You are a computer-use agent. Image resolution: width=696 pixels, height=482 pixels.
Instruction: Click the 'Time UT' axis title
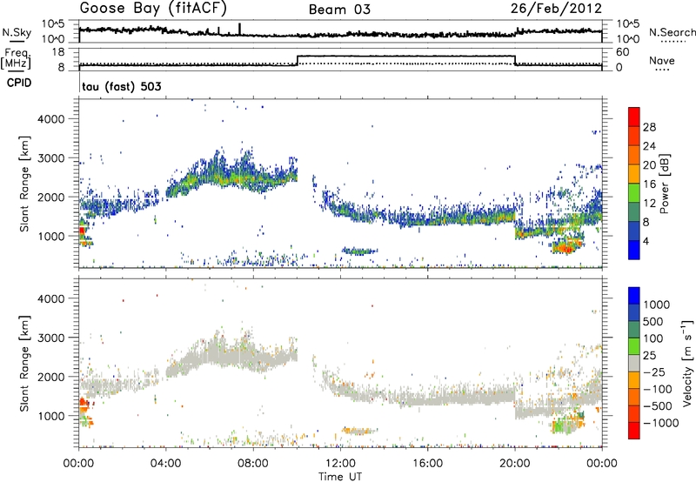coord(340,477)
